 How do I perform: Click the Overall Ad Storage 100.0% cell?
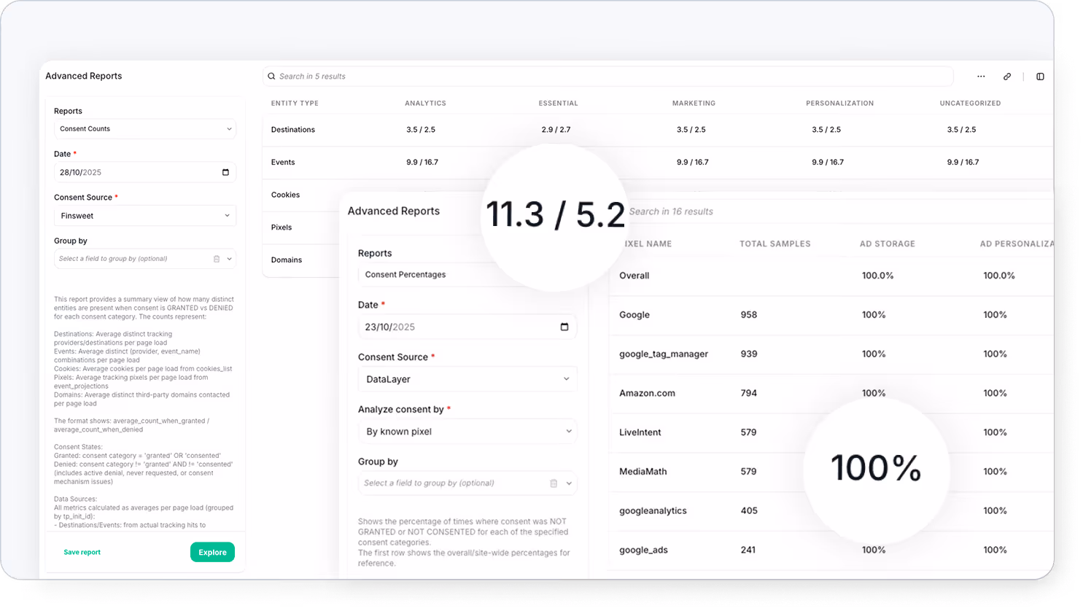[877, 276]
